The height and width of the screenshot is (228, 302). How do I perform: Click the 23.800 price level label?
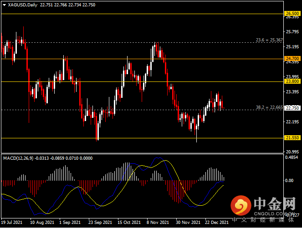point(292,81)
